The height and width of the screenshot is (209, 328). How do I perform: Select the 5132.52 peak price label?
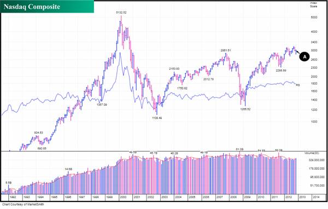(x=121, y=13)
